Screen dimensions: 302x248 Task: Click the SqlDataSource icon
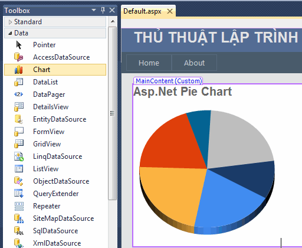pyautogui.click(x=19, y=231)
